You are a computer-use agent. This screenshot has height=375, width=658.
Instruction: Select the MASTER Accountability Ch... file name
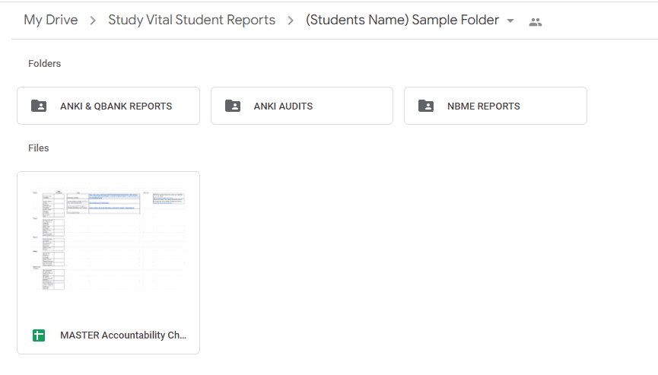[123, 335]
